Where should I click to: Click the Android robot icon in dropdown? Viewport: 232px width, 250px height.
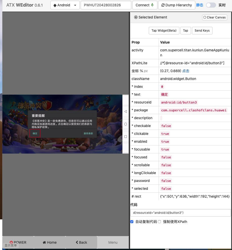tap(55, 5)
